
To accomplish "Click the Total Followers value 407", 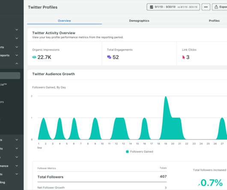I will click(x=163, y=177).
